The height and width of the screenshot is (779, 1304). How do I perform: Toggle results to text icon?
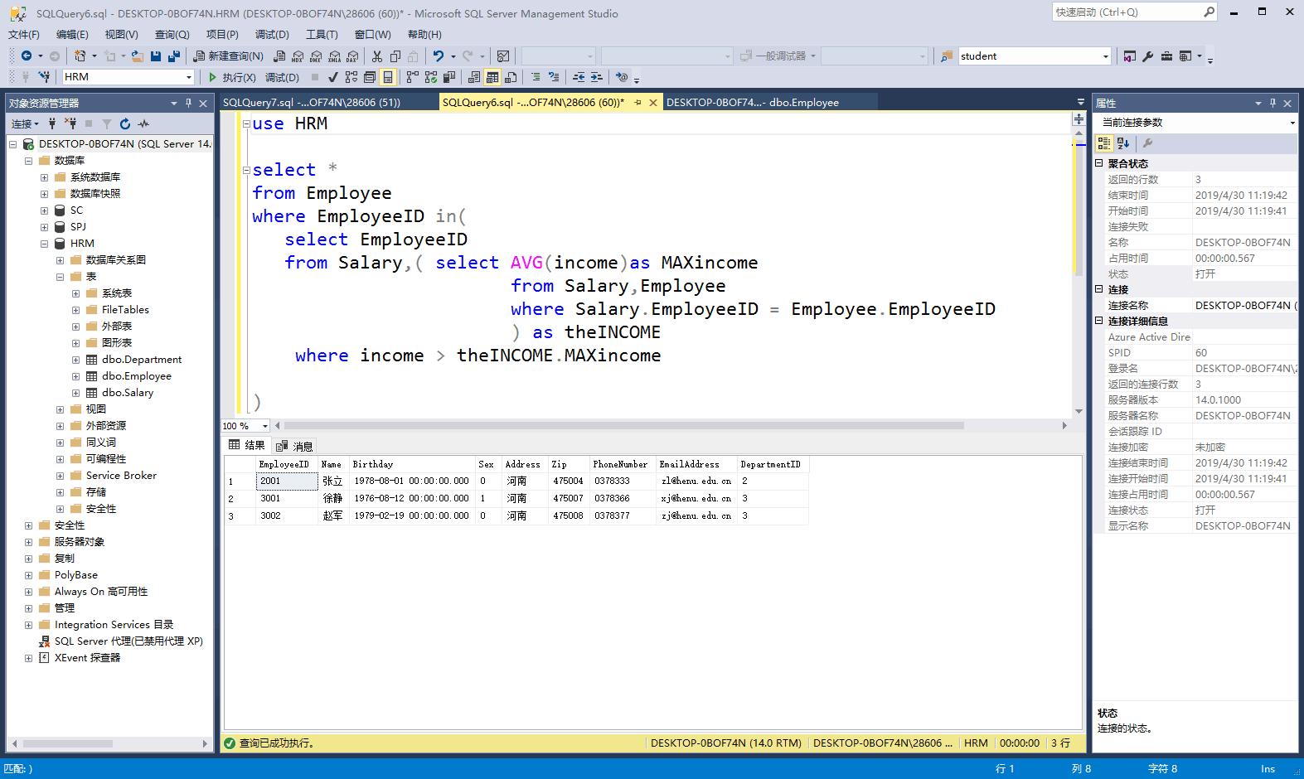pos(474,77)
